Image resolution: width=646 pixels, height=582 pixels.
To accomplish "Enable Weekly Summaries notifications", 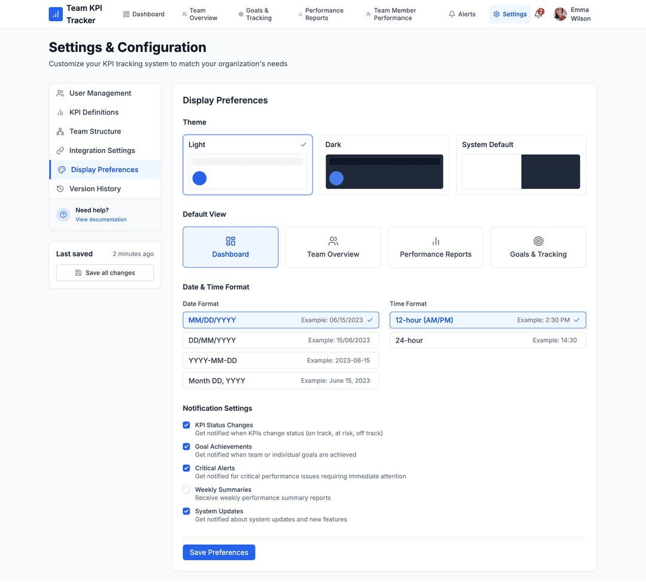I will click(x=186, y=489).
